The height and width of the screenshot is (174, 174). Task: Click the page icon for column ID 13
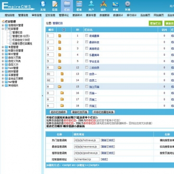[62, 74]
